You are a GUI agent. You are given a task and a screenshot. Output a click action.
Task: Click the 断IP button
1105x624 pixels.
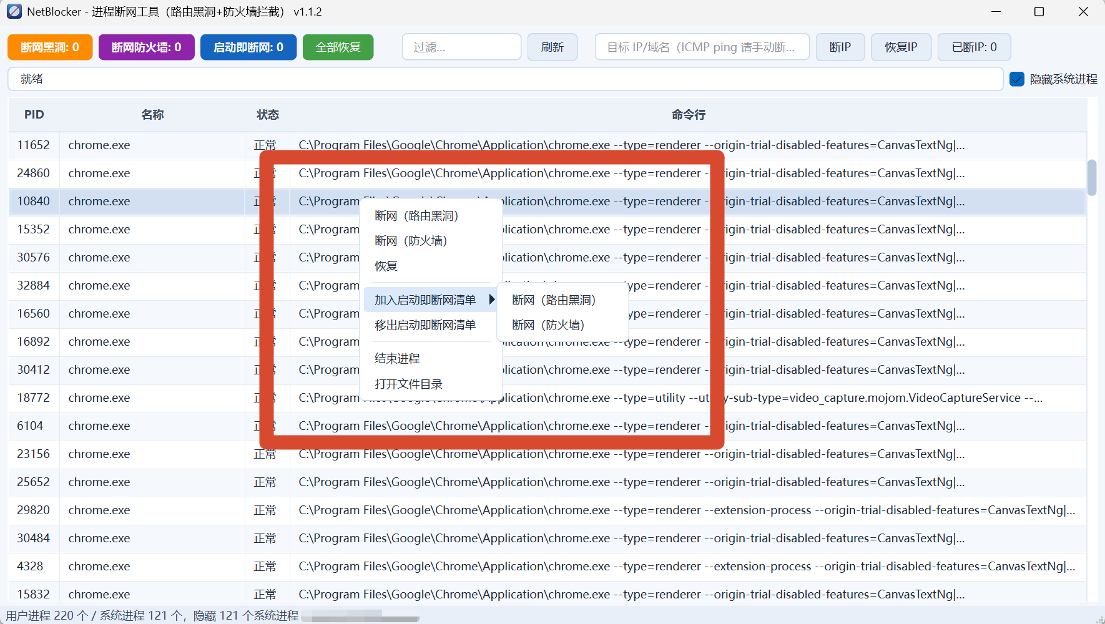click(x=840, y=47)
